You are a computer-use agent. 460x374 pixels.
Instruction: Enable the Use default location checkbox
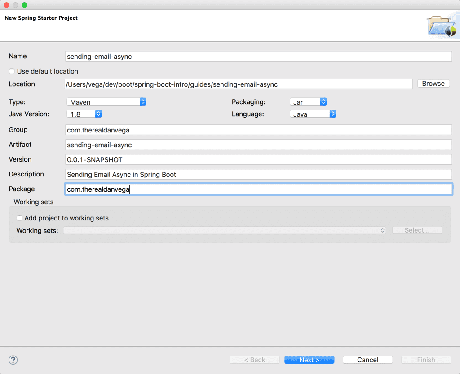pyautogui.click(x=12, y=71)
